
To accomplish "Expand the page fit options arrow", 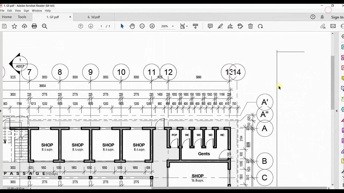I will pyautogui.click(x=187, y=26).
